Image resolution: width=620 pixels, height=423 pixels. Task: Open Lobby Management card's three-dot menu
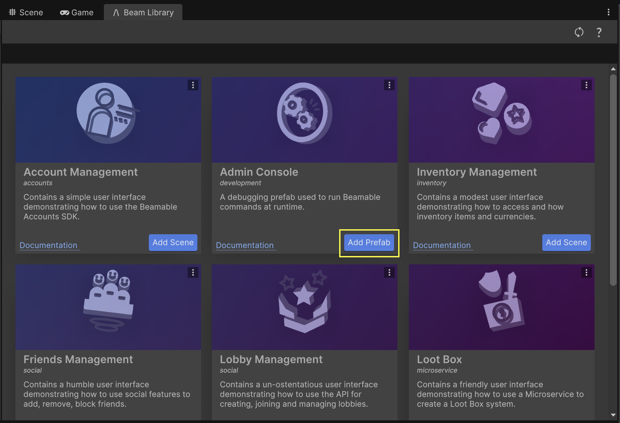point(389,272)
